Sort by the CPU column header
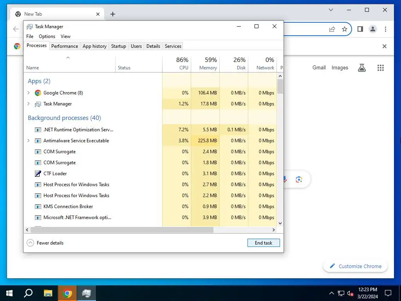This screenshot has height=301, width=401. tap(177, 63)
